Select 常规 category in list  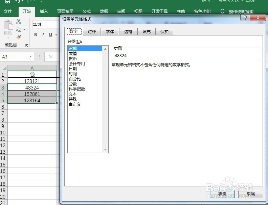point(85,48)
